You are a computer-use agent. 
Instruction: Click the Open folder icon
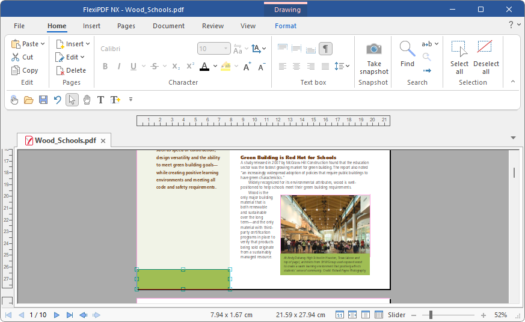28,100
